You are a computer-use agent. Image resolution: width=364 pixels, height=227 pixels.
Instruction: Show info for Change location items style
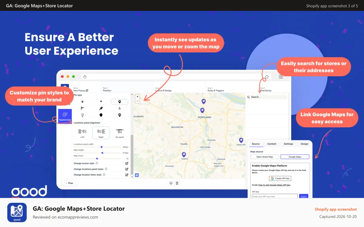click(x=104, y=175)
